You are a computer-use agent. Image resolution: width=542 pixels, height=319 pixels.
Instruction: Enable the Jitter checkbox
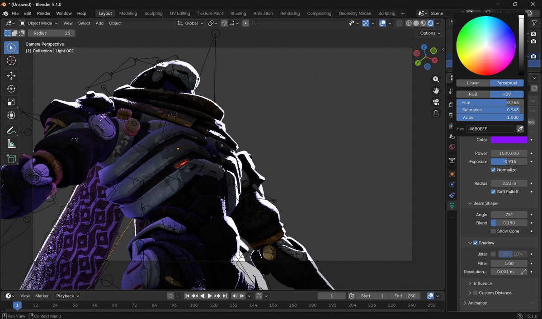click(x=493, y=254)
